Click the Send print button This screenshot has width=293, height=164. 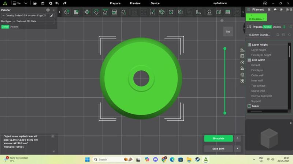click(x=218, y=149)
